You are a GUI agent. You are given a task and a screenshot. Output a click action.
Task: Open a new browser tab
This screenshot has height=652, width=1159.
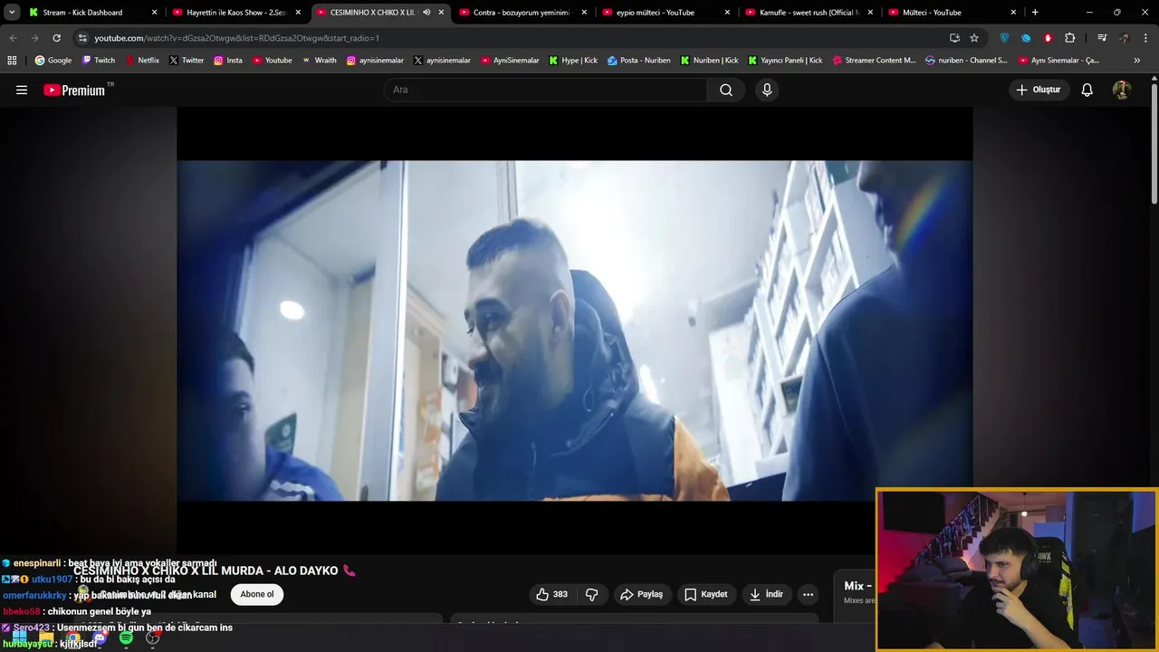click(x=1035, y=13)
